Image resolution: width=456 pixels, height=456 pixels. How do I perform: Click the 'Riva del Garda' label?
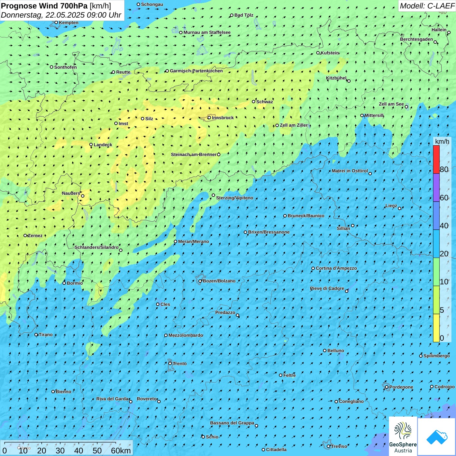pyautogui.click(x=112, y=399)
